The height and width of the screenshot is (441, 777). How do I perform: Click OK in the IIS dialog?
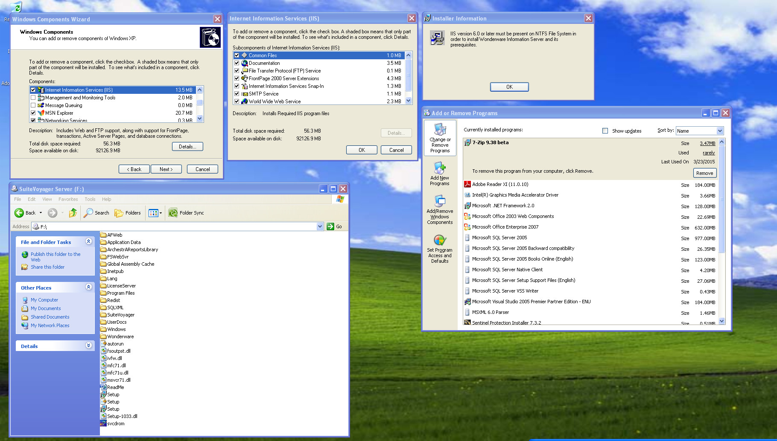pyautogui.click(x=362, y=150)
